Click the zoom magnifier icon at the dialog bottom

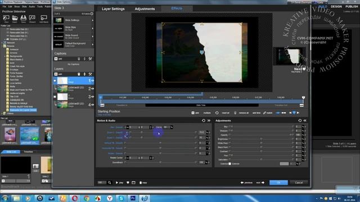[x=110, y=182]
